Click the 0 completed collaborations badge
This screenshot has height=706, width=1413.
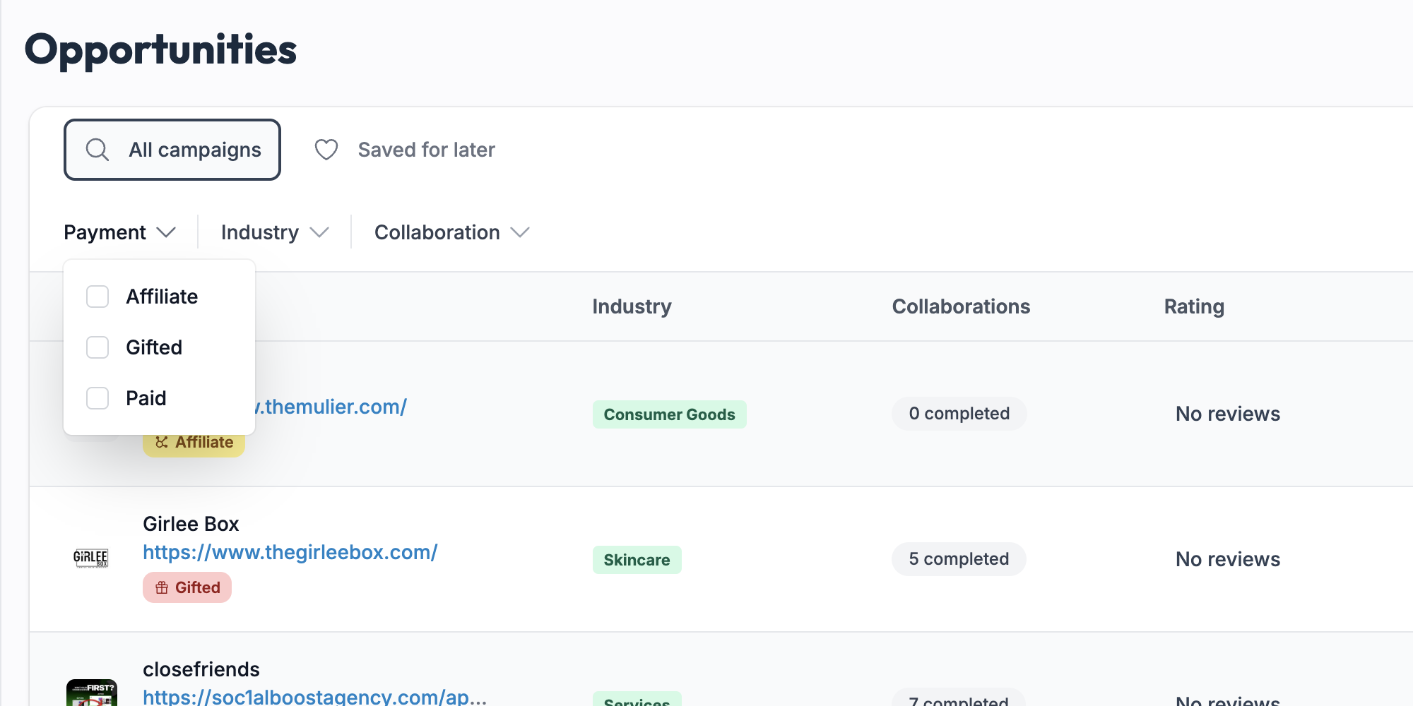click(x=959, y=414)
